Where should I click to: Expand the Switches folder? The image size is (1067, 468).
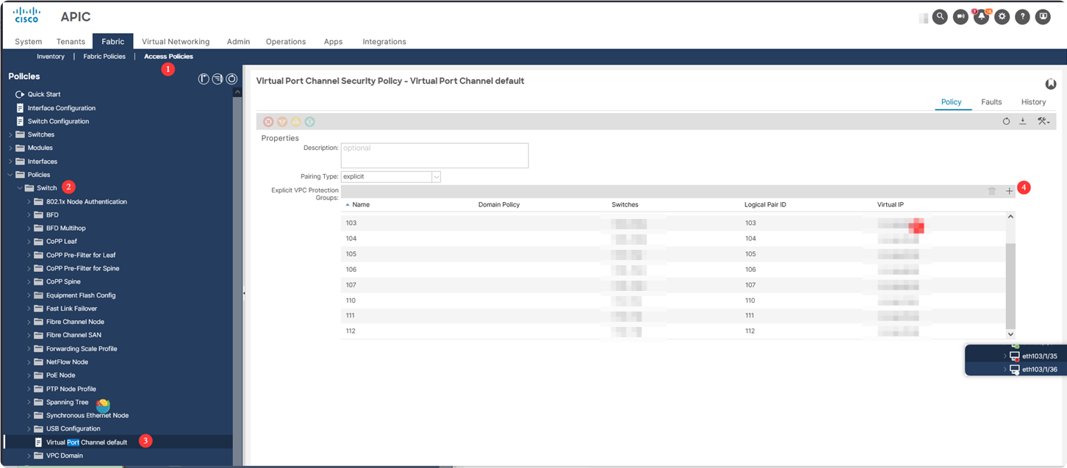[x=10, y=134]
